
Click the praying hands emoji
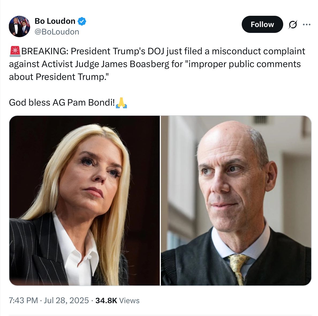121,103
